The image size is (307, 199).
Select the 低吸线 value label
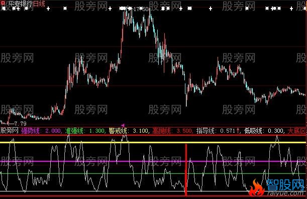pyautogui.click(x=264, y=131)
